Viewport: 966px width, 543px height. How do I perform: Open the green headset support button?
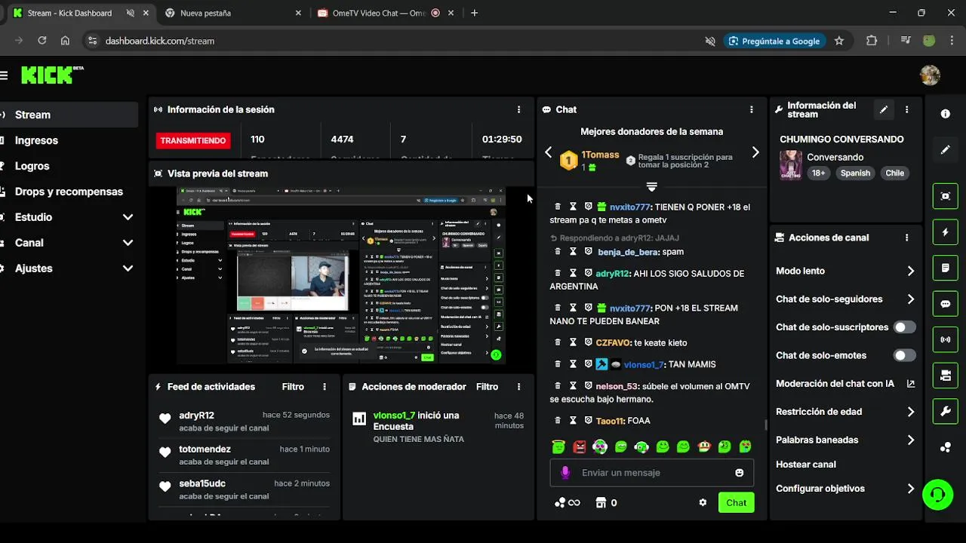[x=938, y=495]
